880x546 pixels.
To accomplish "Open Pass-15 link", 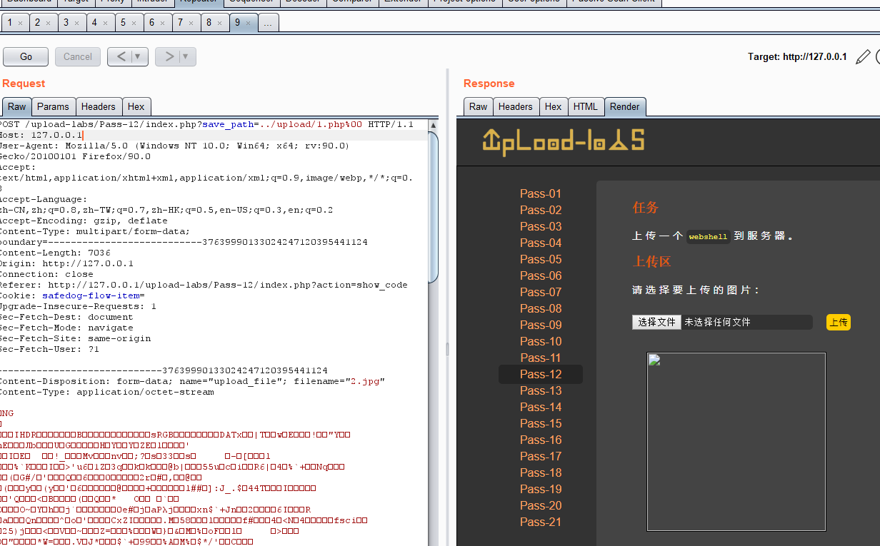I will pos(541,423).
